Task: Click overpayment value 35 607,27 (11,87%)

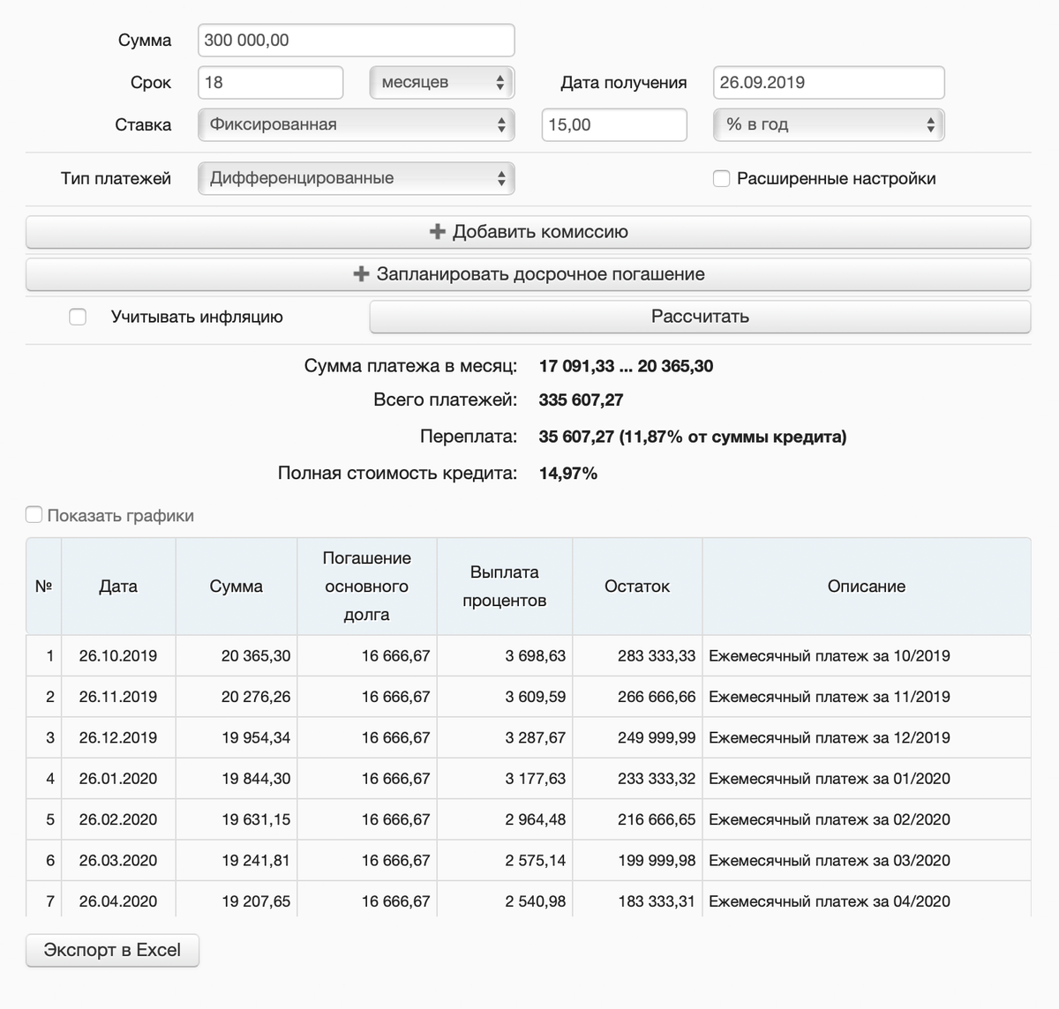Action: (x=693, y=437)
